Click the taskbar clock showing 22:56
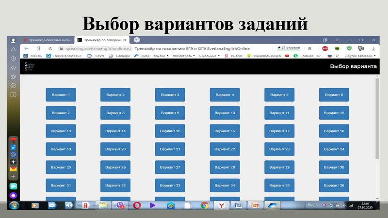388x218 pixels. (x=365, y=205)
